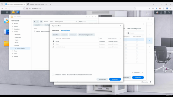Tick first checkbox in Schreibgeschützt column
The image size is (173, 97).
[x=126, y=40]
